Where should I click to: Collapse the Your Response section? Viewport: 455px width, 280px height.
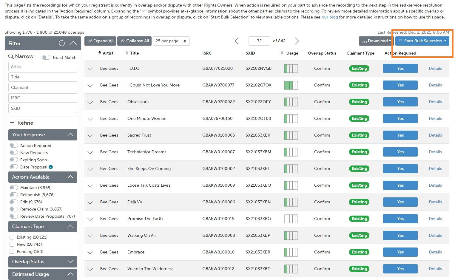coord(70,135)
